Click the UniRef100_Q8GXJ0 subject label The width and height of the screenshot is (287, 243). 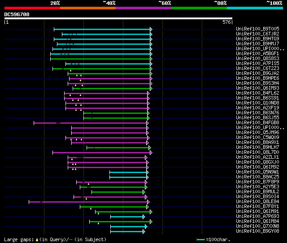[257, 162]
